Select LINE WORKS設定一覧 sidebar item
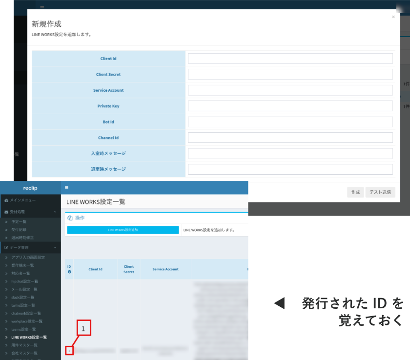Viewport: 410px width, 360px height. click(29, 337)
